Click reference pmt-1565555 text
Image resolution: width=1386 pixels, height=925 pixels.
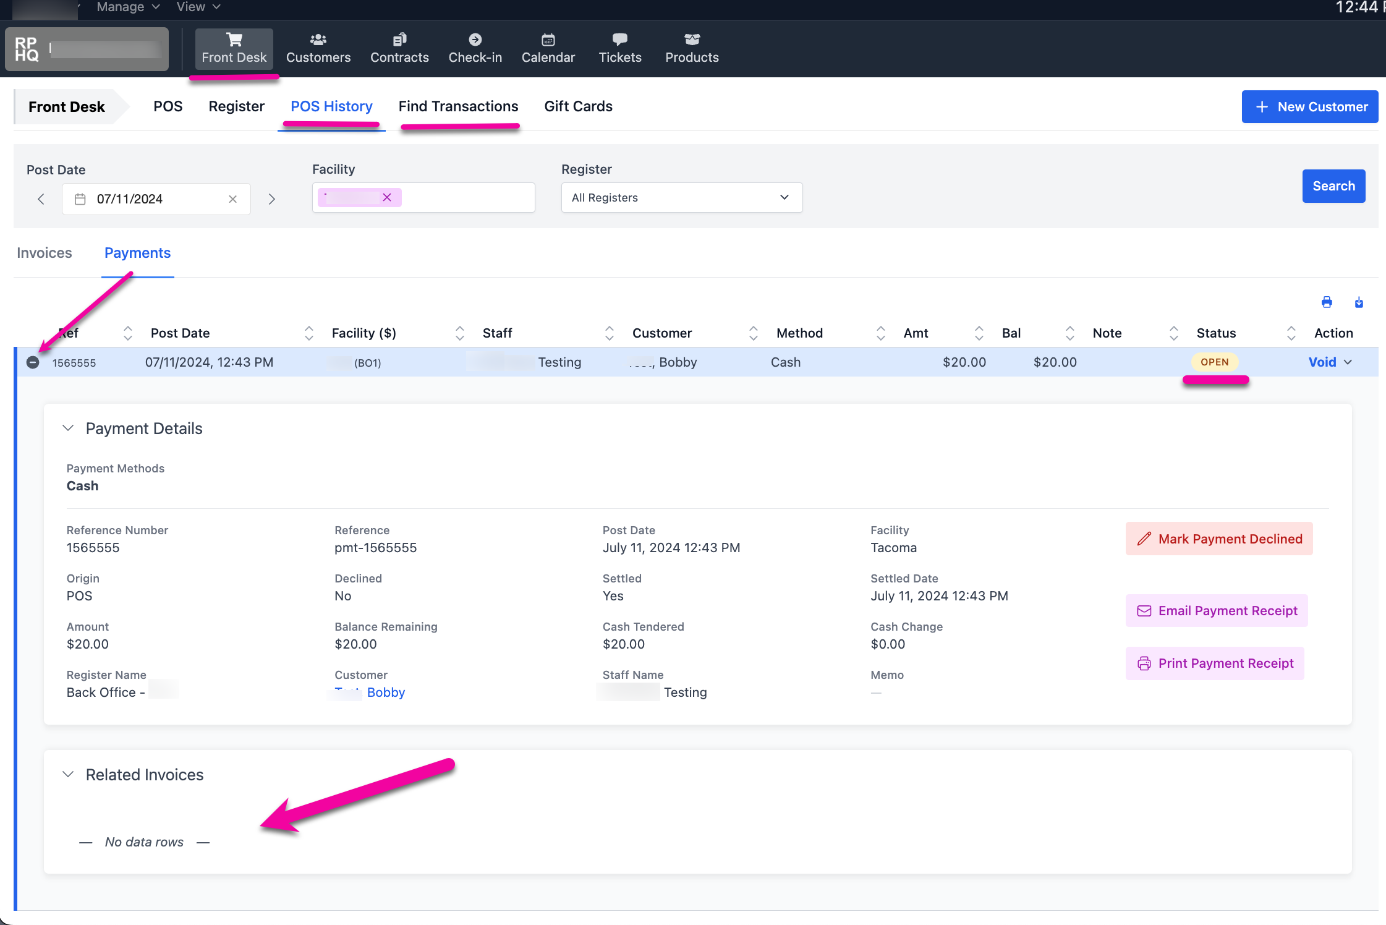(375, 548)
